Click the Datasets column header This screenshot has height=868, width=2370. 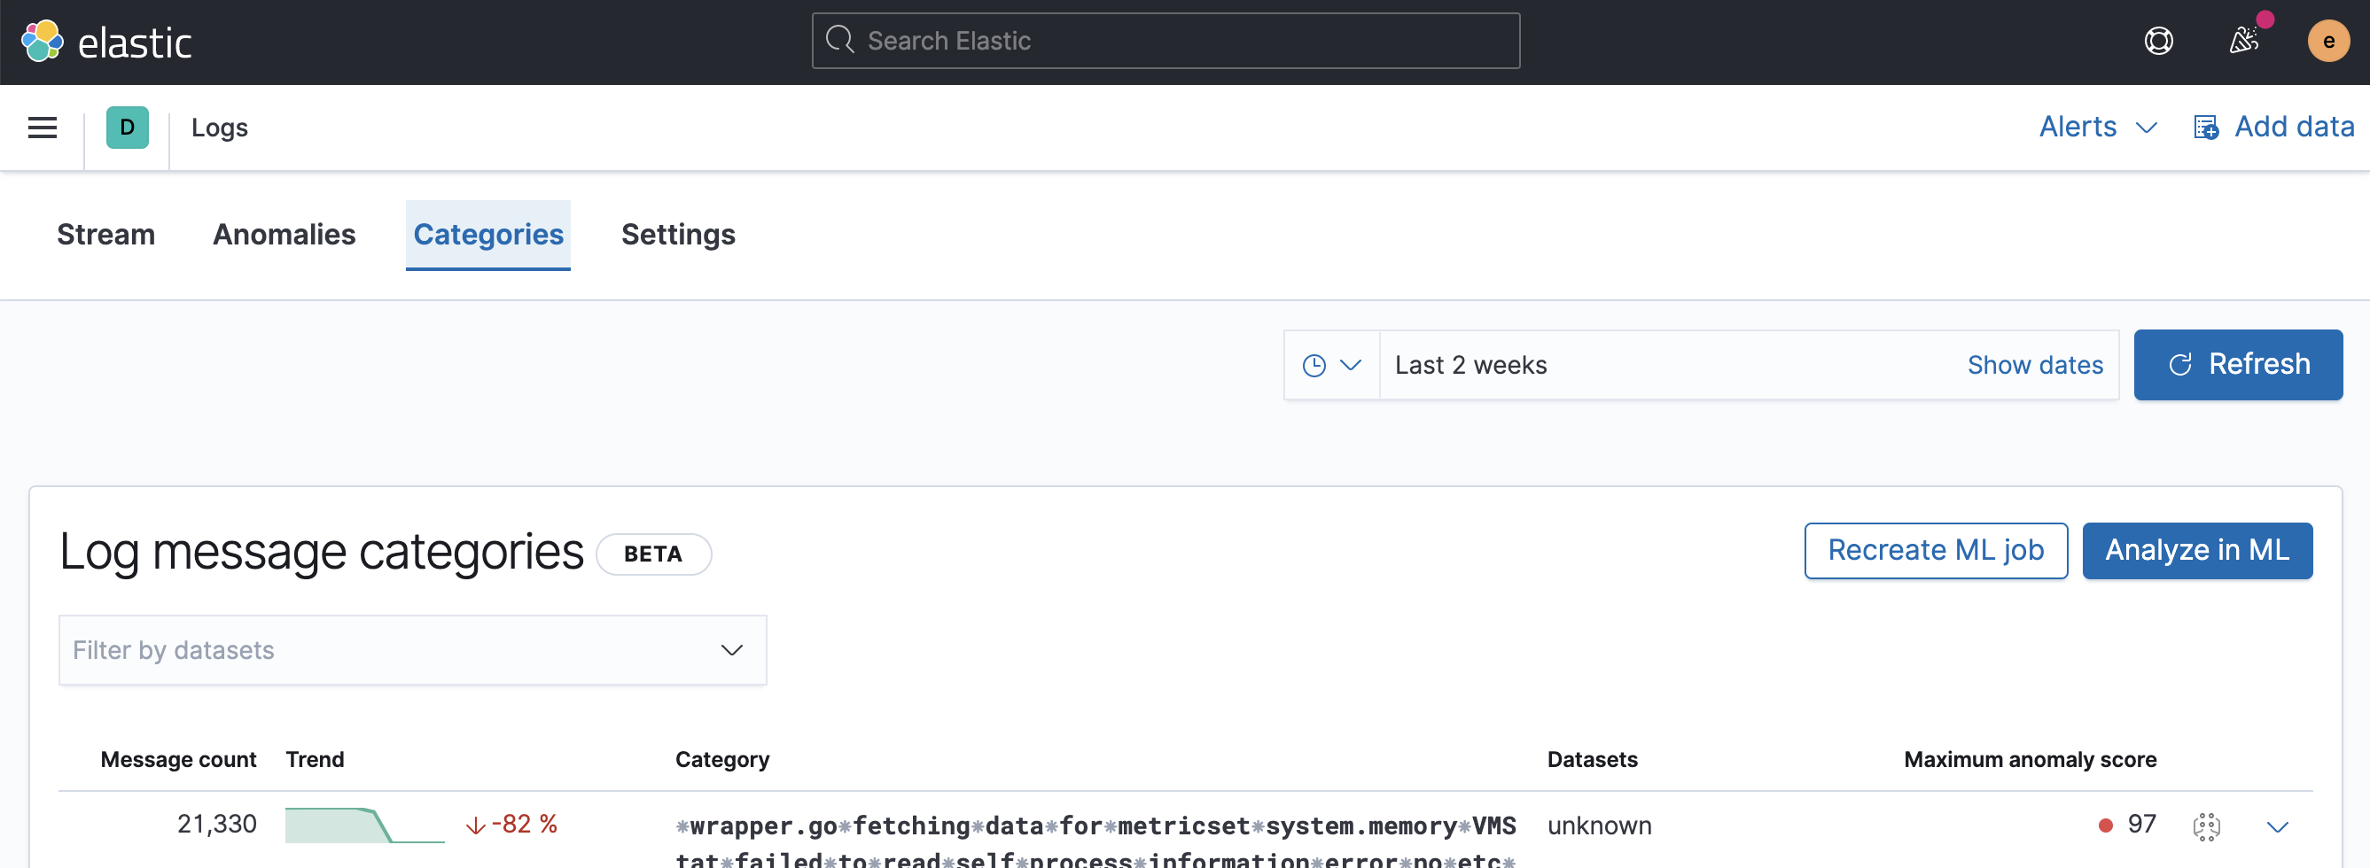pos(1592,760)
